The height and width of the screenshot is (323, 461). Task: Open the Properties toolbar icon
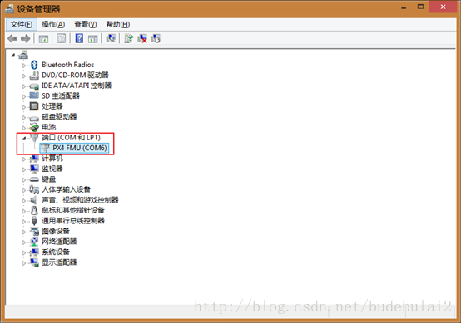coord(61,38)
